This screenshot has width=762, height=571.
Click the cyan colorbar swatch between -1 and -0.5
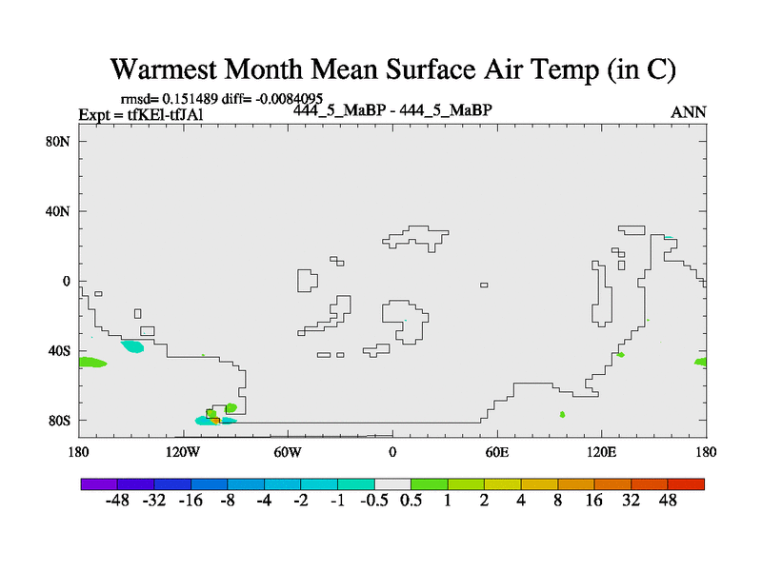point(355,484)
